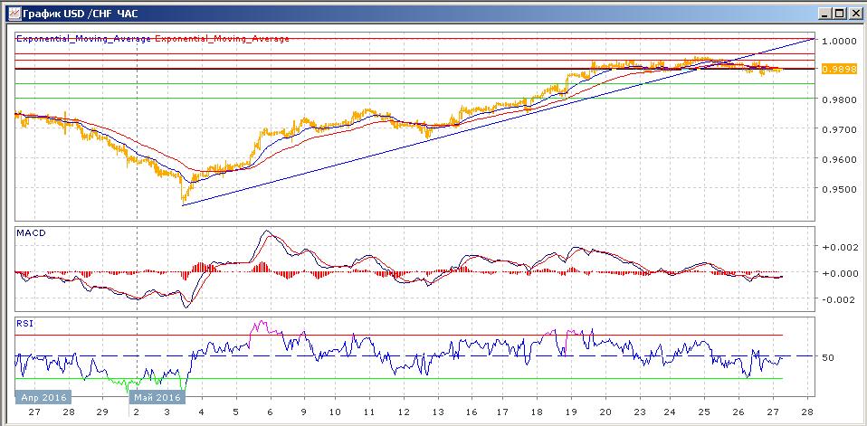This screenshot has height=426, width=867.
Task: Click the 0.9800 price axis label
Action: pos(839,100)
